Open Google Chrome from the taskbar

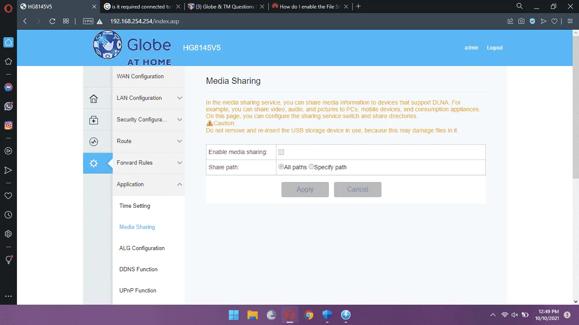click(309, 315)
